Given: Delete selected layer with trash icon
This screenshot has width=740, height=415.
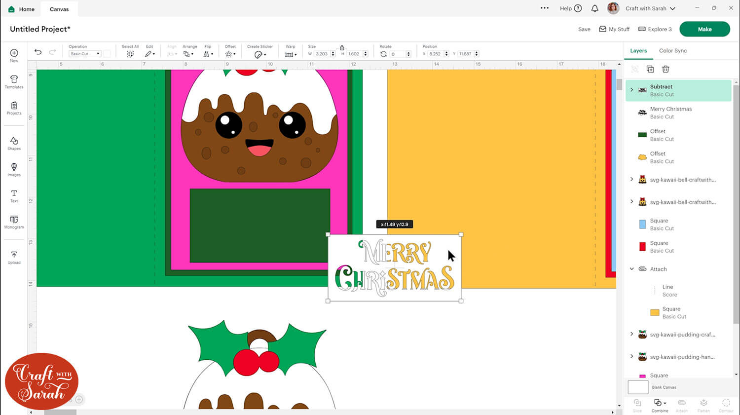Looking at the screenshot, I should click(666, 69).
